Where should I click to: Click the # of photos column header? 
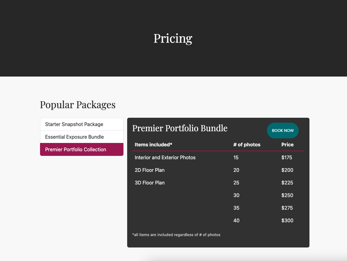tap(247, 144)
